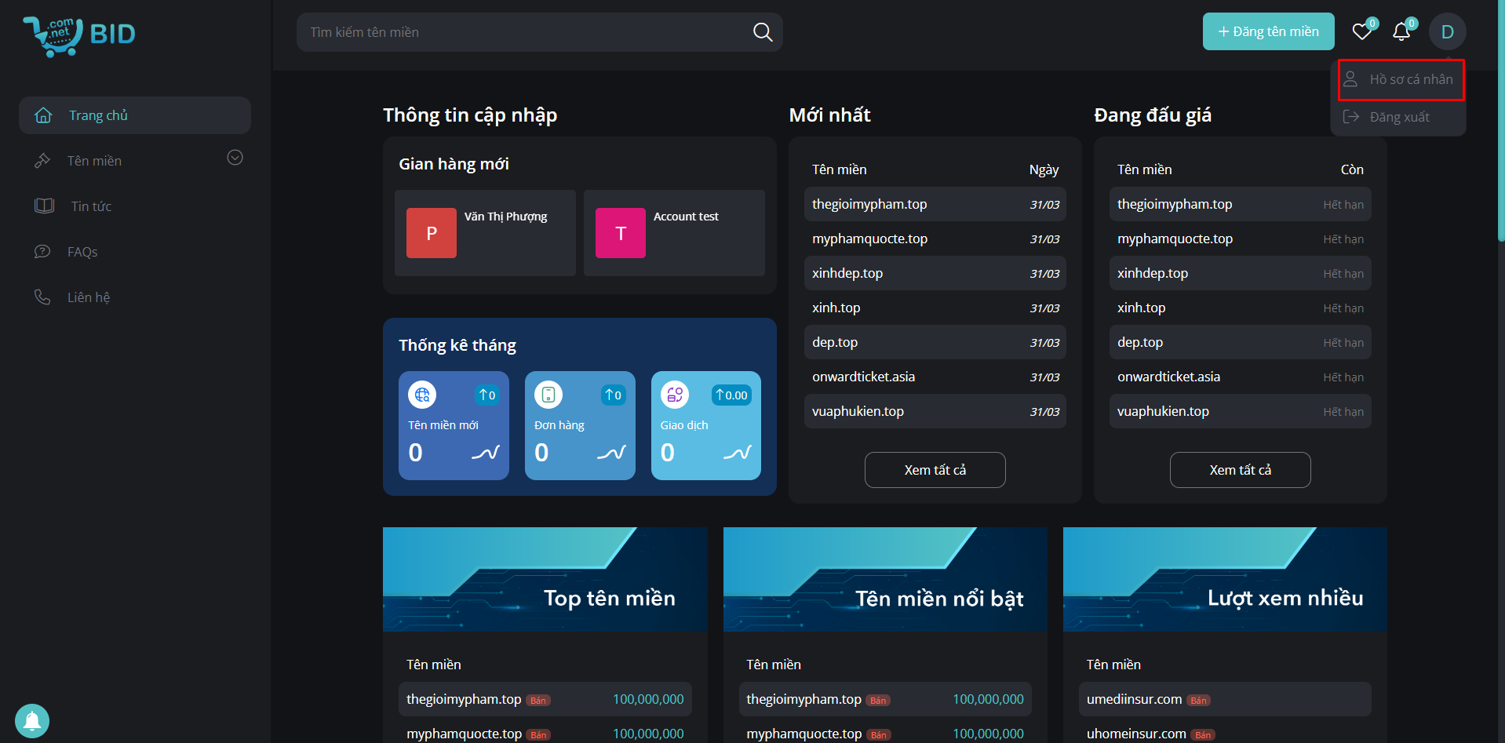Choose Đăng xuất from user menu
Image resolution: width=1505 pixels, height=743 pixels.
(x=1399, y=117)
